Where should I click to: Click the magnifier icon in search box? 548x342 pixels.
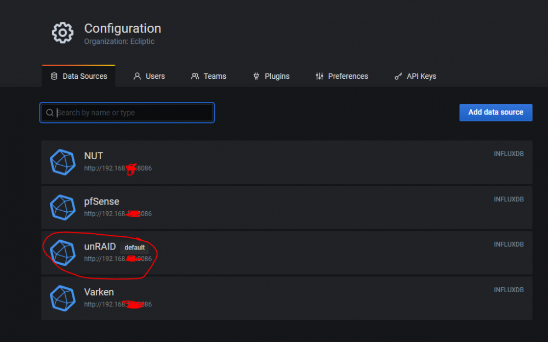(x=50, y=112)
